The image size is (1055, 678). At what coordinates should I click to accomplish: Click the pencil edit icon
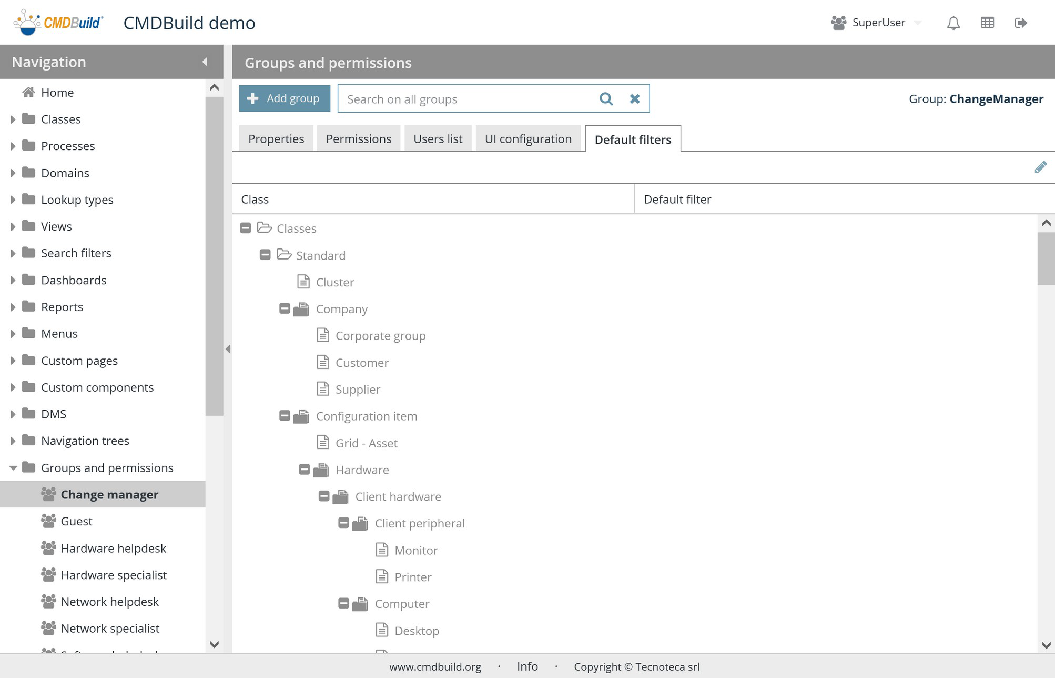[x=1040, y=167]
